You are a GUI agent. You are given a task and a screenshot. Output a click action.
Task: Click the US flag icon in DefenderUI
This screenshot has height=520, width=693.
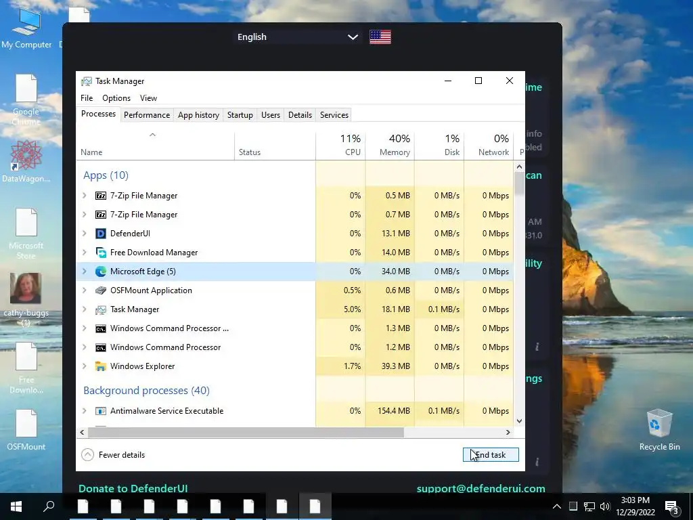point(380,37)
